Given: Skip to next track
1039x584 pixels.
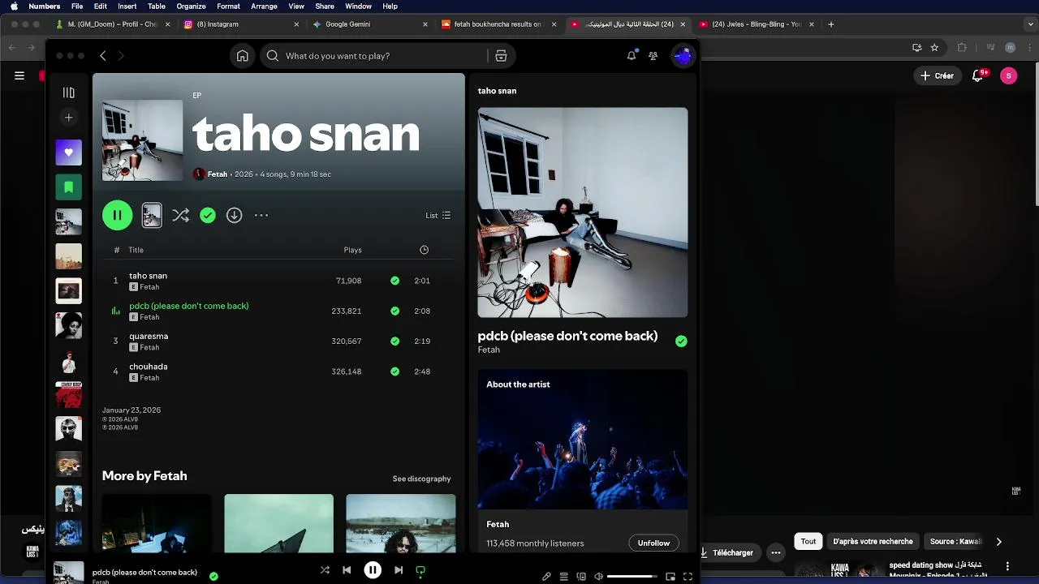Looking at the screenshot, I should point(399,570).
